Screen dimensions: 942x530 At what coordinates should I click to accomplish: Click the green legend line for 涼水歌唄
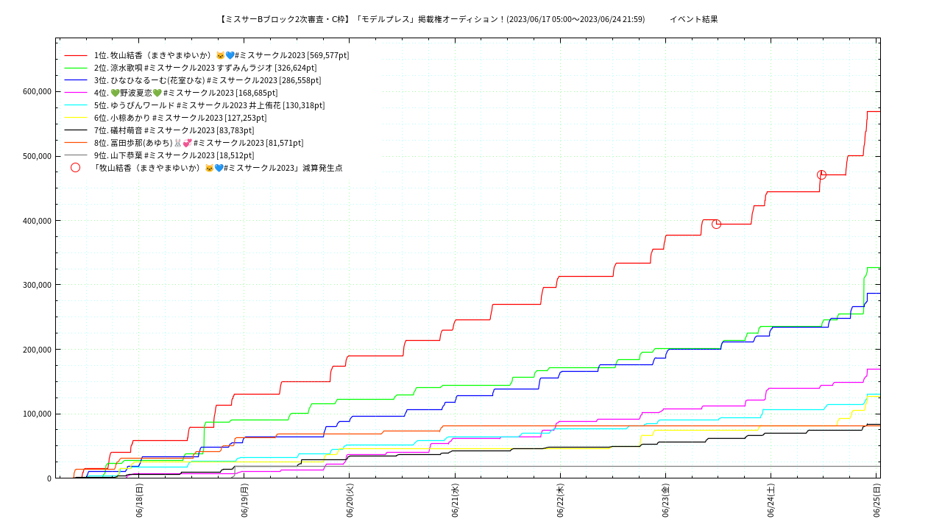tap(76, 68)
